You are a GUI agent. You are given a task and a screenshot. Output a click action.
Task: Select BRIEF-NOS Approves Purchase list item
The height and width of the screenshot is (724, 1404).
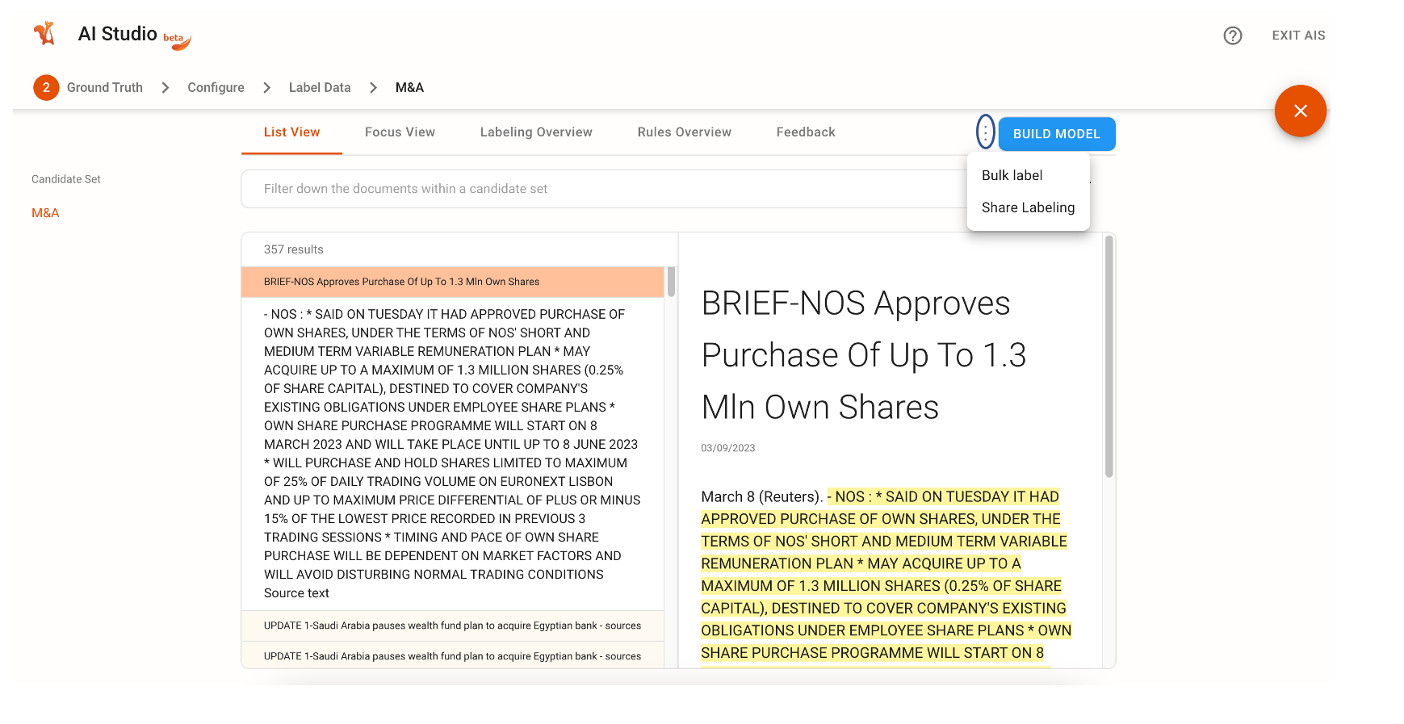pyautogui.click(x=452, y=282)
